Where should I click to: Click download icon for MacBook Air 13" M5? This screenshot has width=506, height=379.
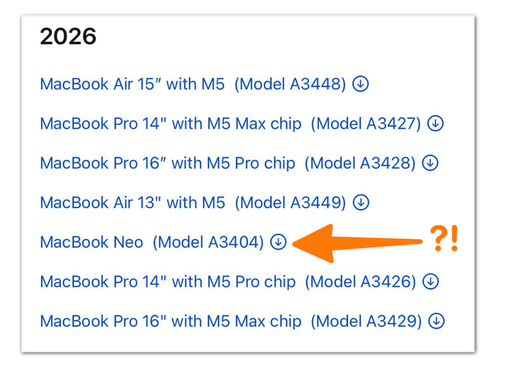click(x=361, y=203)
